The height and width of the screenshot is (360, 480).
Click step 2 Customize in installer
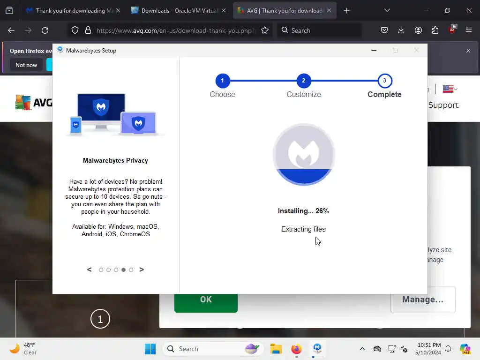[x=303, y=81]
